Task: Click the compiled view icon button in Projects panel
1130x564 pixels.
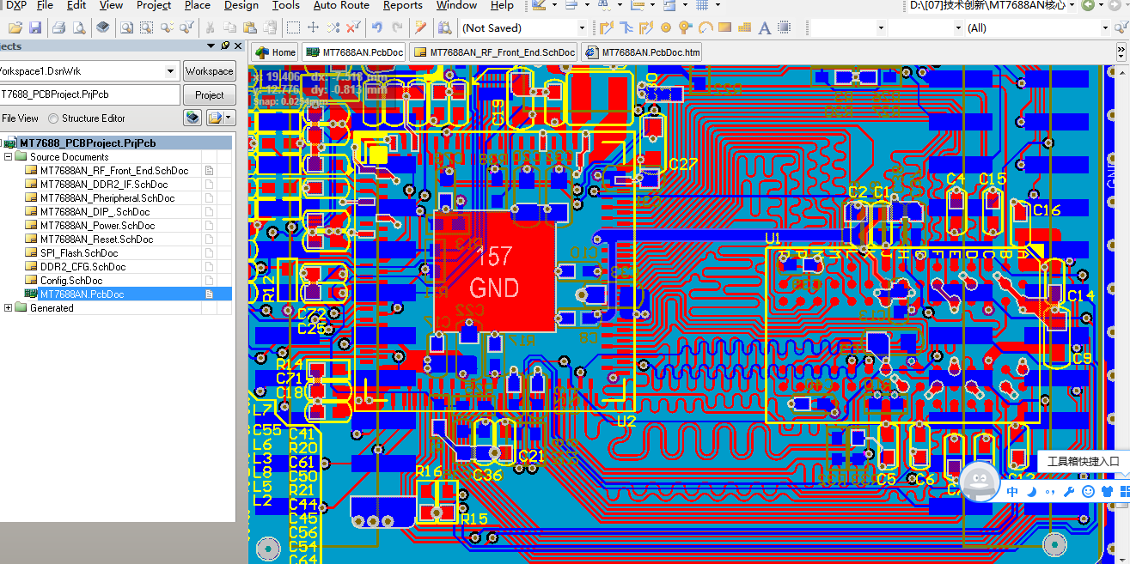Action: [193, 118]
